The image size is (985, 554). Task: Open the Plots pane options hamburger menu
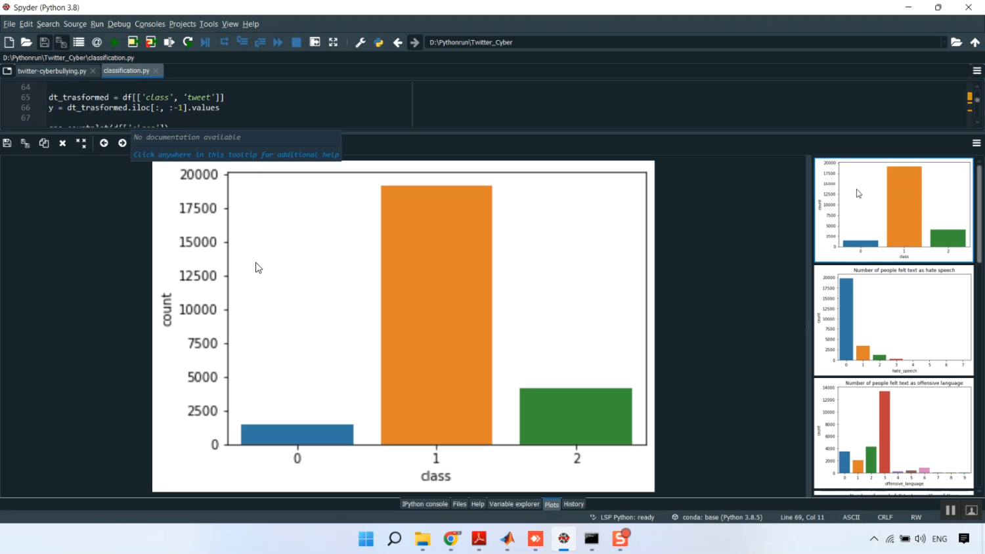tap(976, 143)
